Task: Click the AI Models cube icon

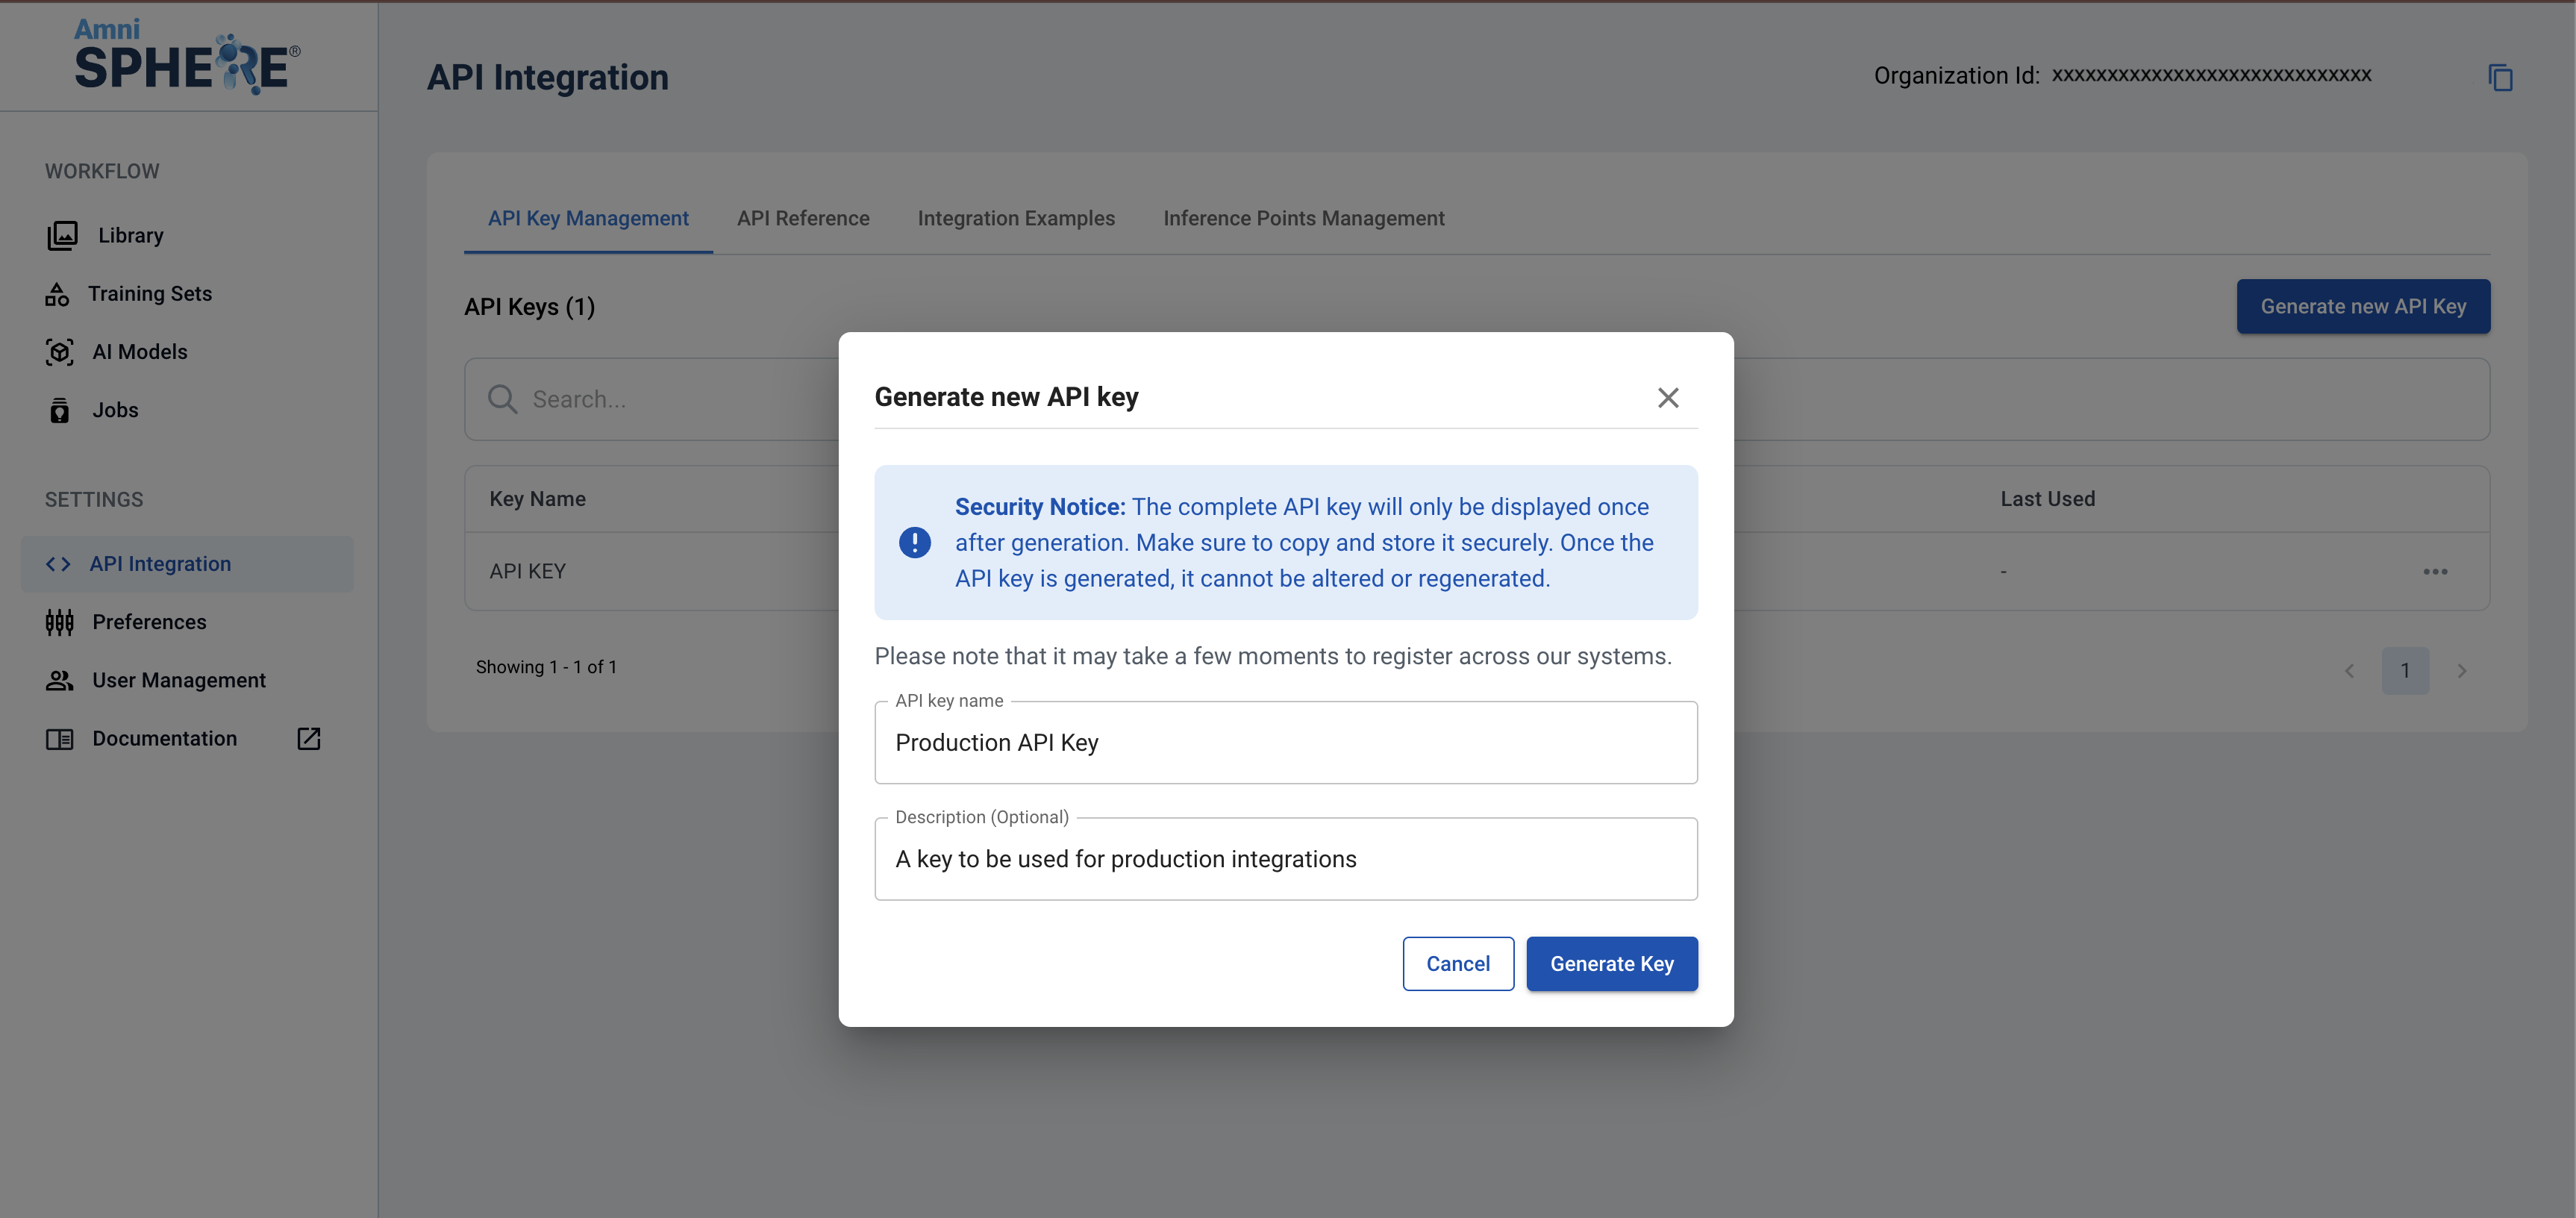Action: pos(59,352)
